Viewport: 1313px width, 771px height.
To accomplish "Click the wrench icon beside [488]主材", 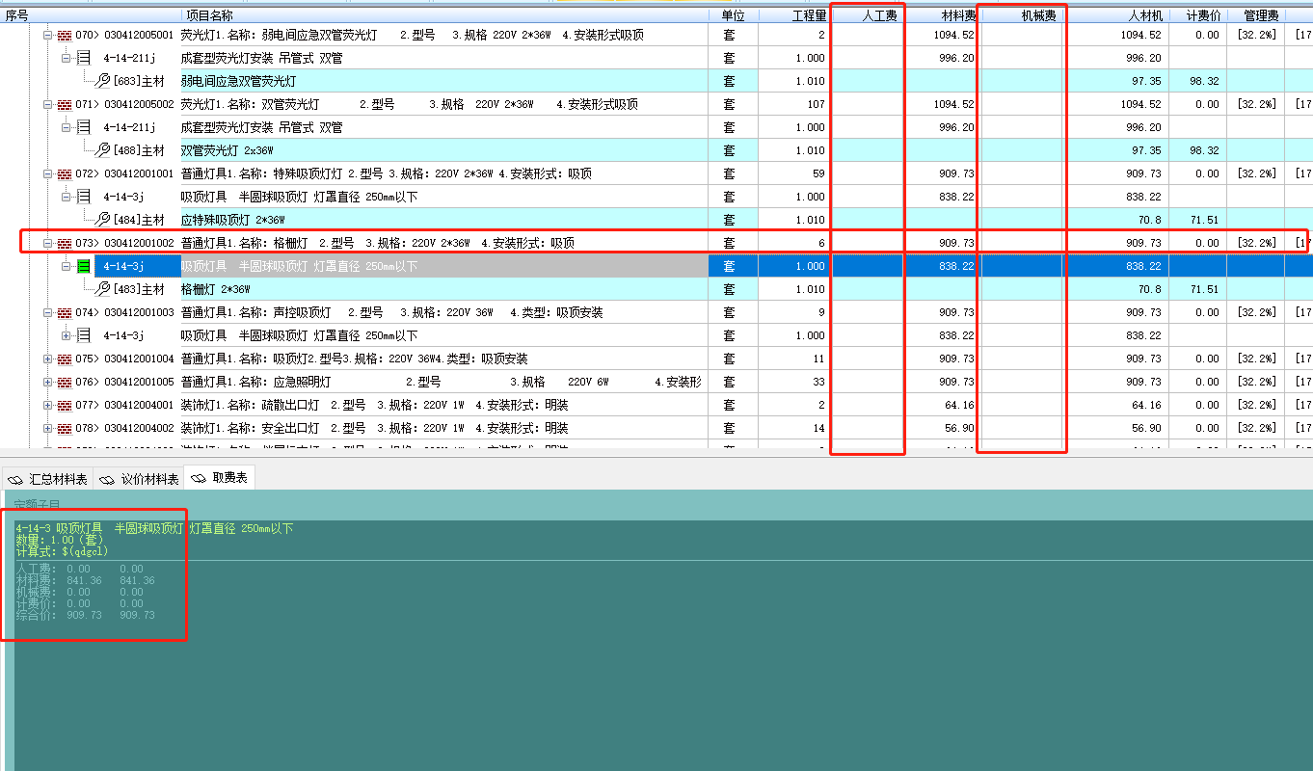I will (x=103, y=150).
